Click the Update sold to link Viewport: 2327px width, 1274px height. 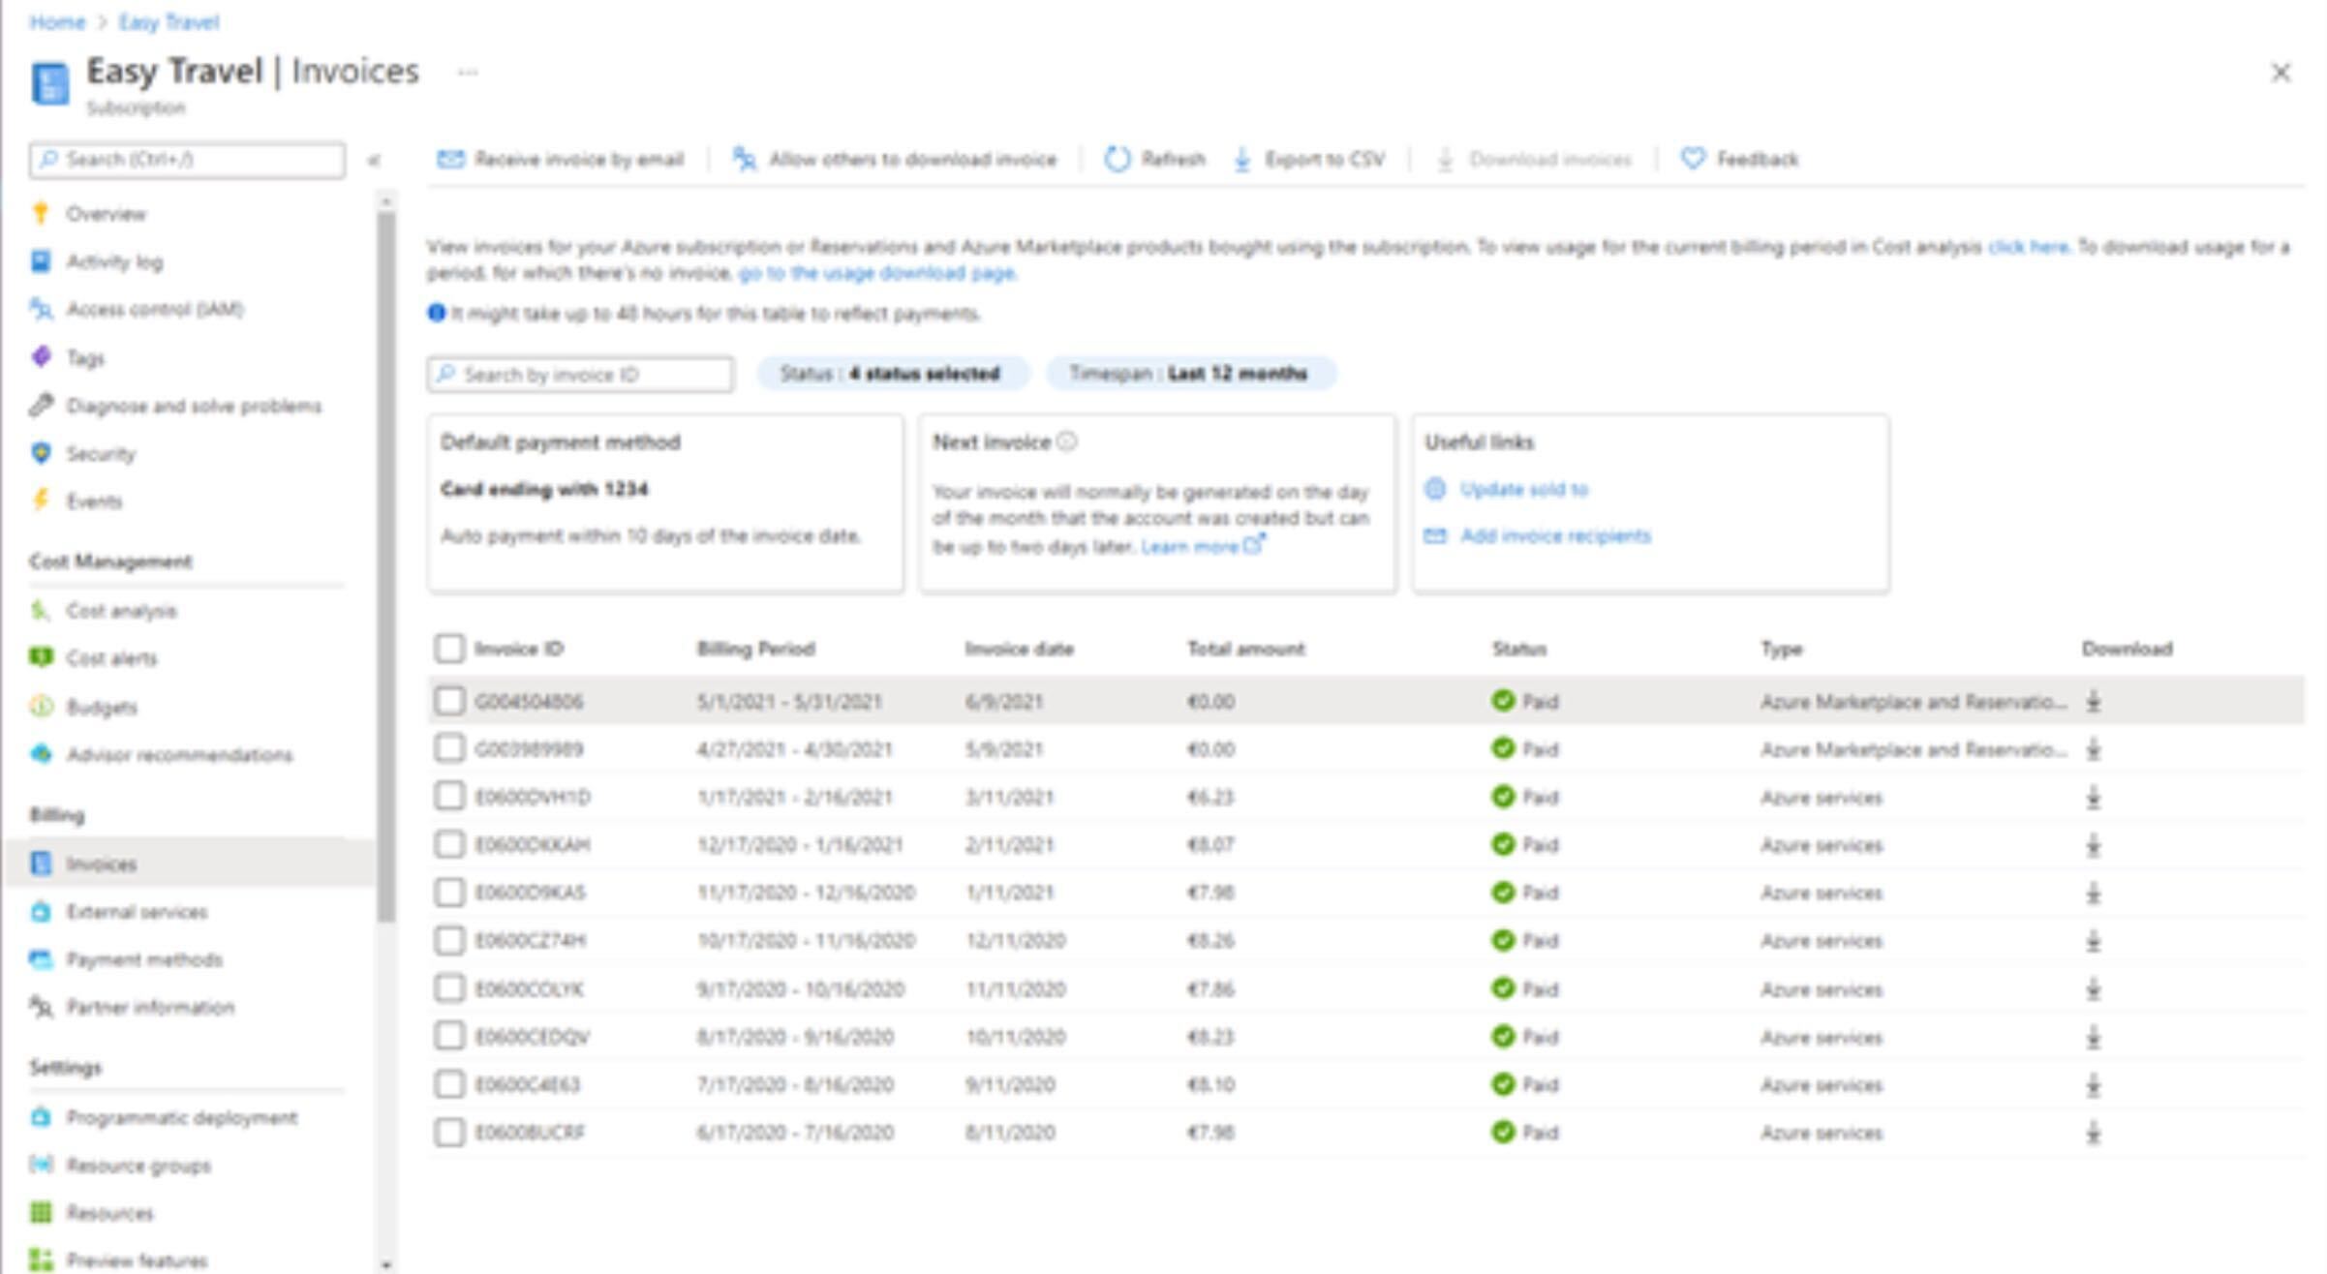click(x=1523, y=490)
